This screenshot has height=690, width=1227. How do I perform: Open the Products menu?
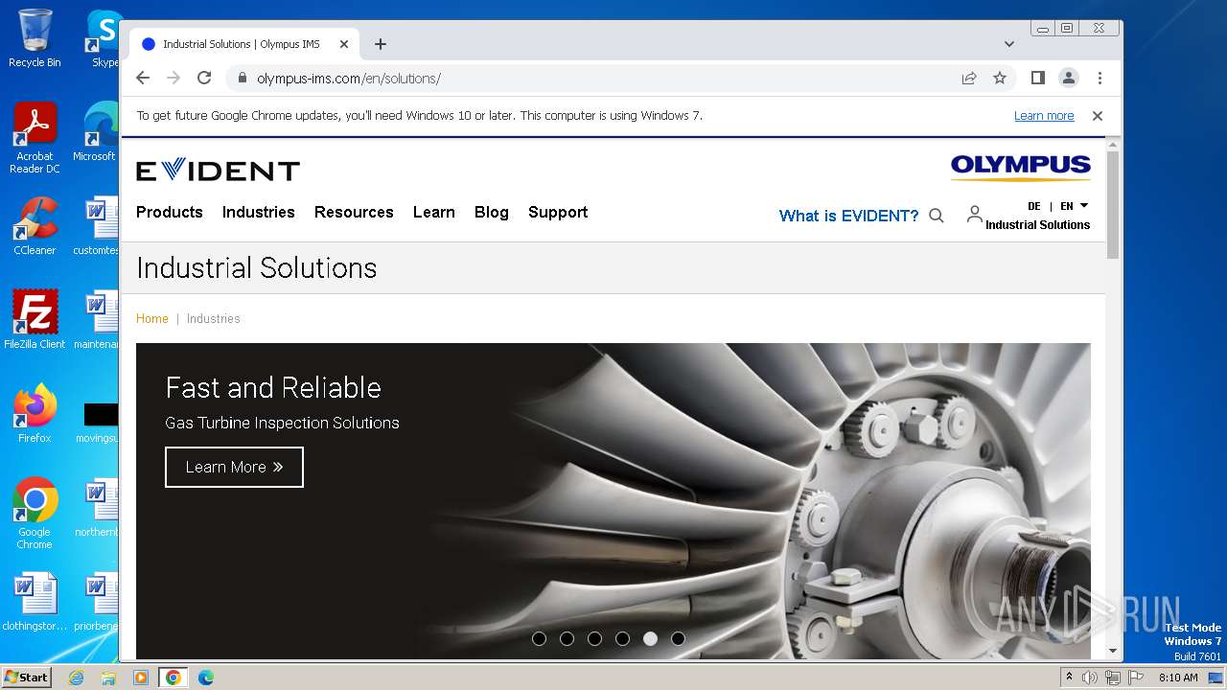click(x=170, y=212)
